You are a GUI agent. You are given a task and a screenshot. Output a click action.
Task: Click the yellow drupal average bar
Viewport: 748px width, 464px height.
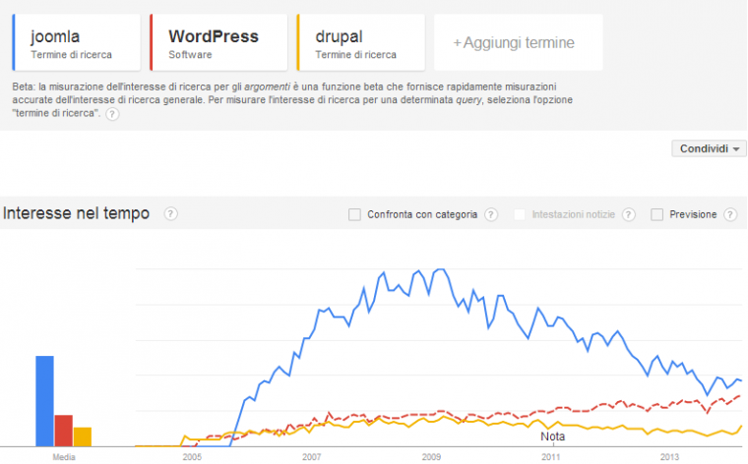coord(82,436)
